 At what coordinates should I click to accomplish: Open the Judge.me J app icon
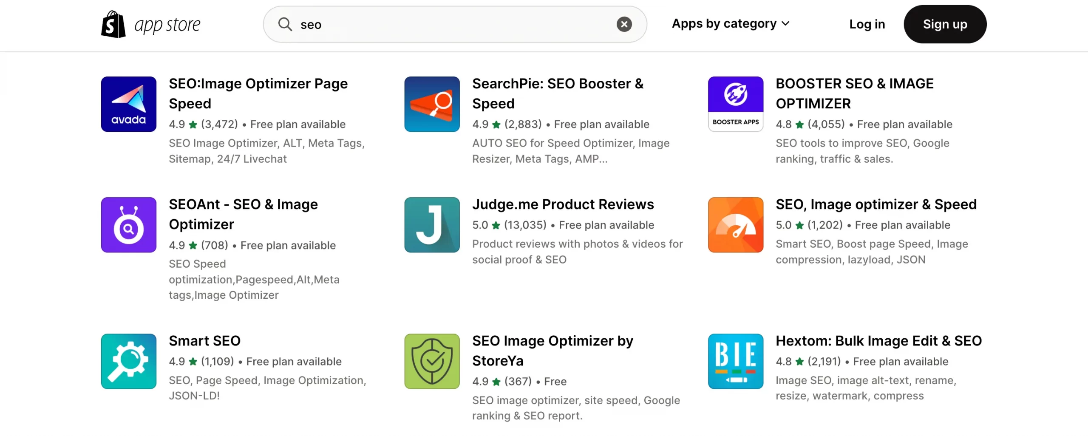(432, 225)
